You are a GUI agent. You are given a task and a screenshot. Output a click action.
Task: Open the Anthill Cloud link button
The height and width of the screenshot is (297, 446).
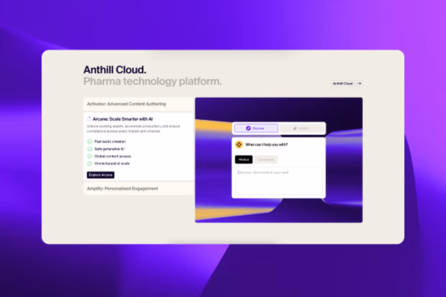click(343, 84)
